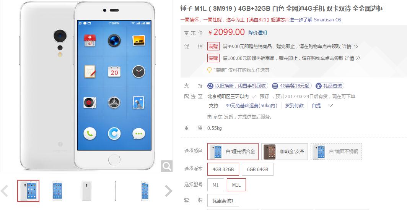Image resolution: width=407 pixels, height=210 pixels.
Task: Click the trade-in recycle icon 以旧换新
Action: click(210, 86)
